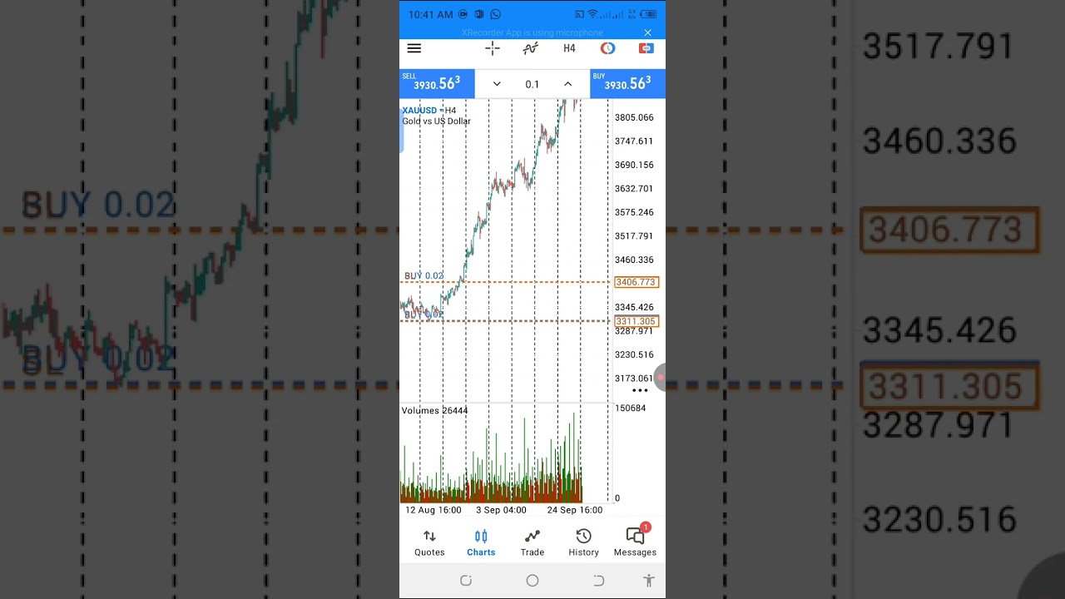Click the XAUUSD H4 symbol title

[429, 110]
